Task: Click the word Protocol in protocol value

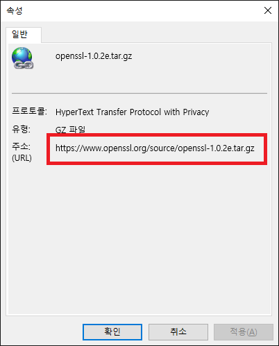Action: click(x=145, y=112)
